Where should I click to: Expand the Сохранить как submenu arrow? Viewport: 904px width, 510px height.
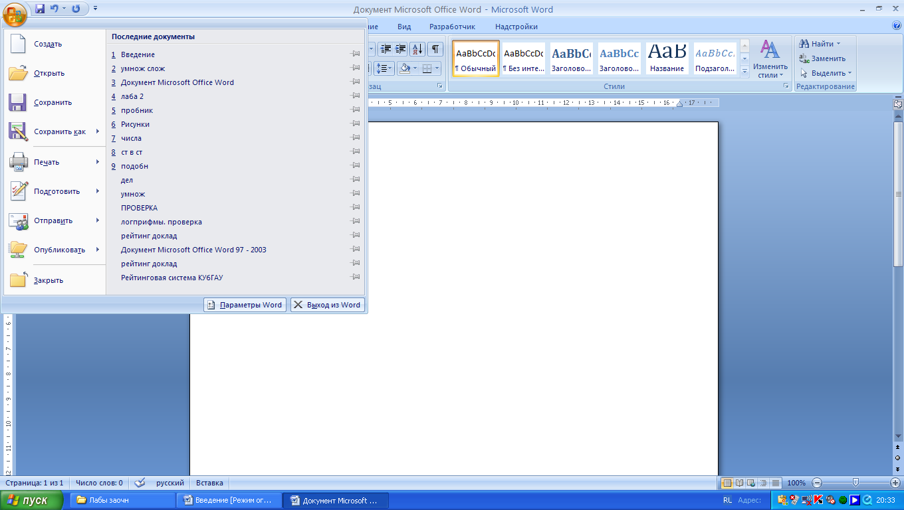pos(98,131)
